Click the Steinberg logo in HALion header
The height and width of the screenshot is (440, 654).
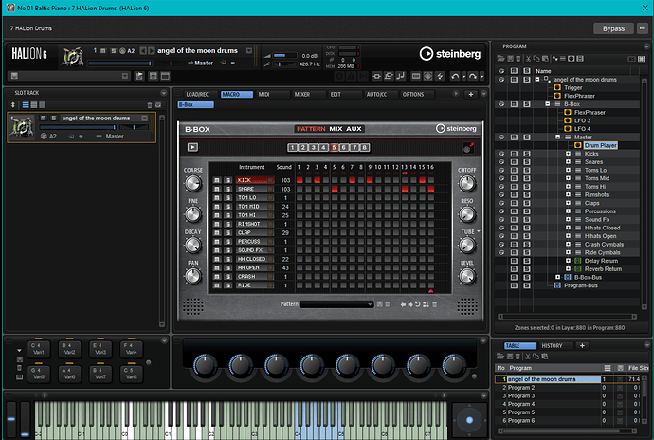click(x=449, y=54)
